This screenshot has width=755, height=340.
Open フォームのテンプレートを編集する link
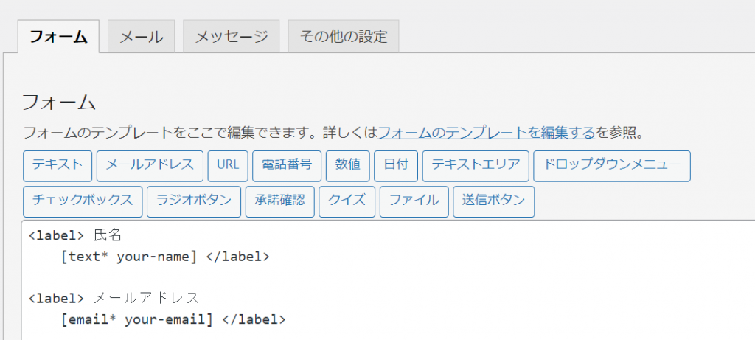point(487,133)
